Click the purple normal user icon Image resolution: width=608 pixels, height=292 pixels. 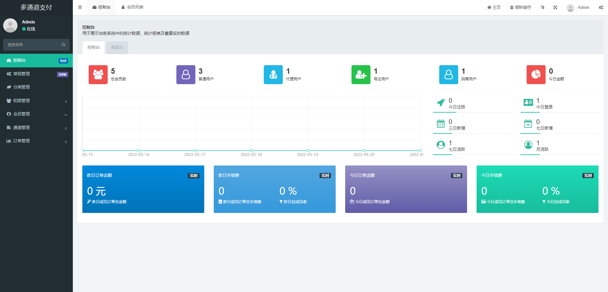[186, 75]
